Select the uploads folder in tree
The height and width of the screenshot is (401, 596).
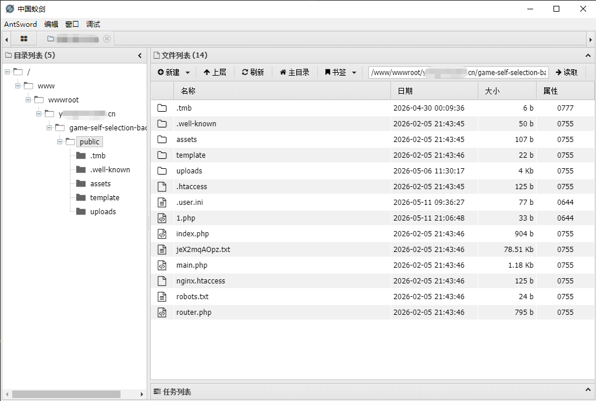click(x=103, y=212)
